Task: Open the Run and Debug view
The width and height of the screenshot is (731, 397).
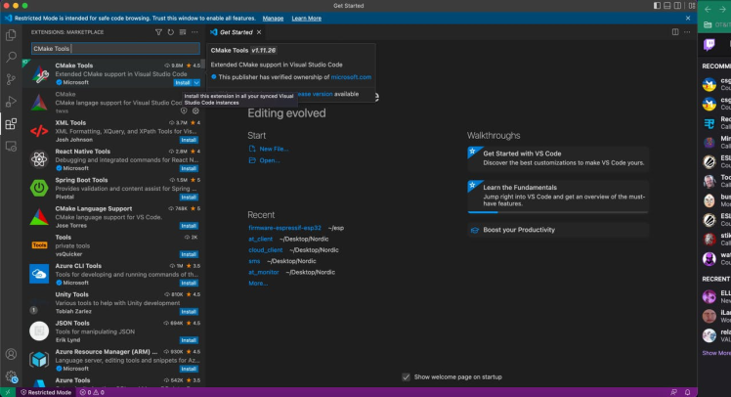Action: (11, 102)
